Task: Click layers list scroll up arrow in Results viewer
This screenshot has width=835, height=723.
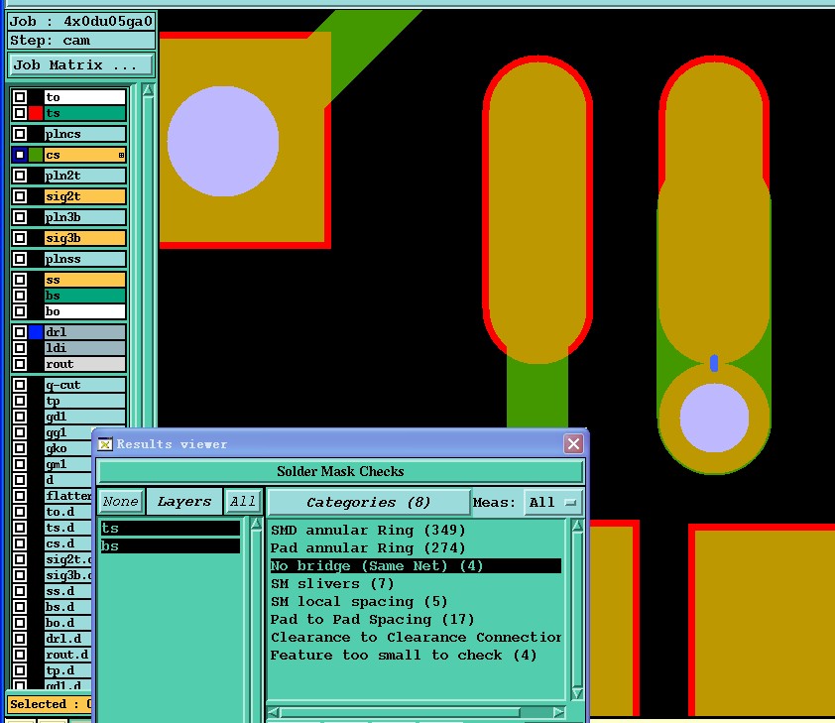Action: 256,525
